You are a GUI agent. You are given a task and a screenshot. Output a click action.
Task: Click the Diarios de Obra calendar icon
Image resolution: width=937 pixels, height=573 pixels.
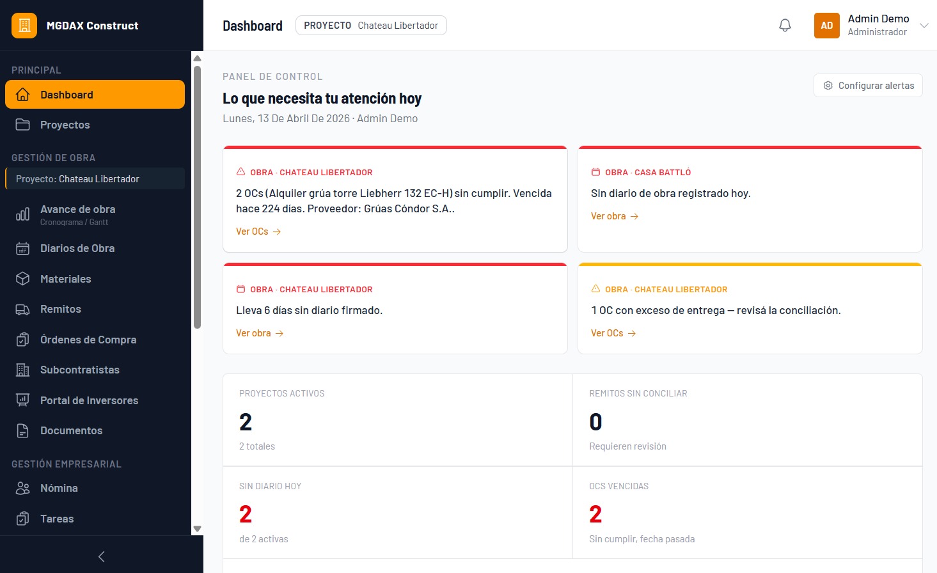[23, 249]
